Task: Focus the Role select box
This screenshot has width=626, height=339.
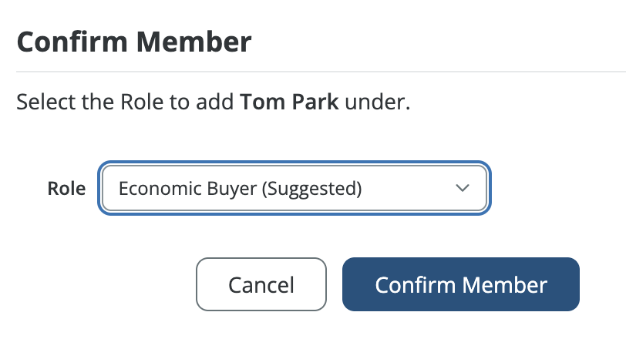Action: click(x=294, y=188)
